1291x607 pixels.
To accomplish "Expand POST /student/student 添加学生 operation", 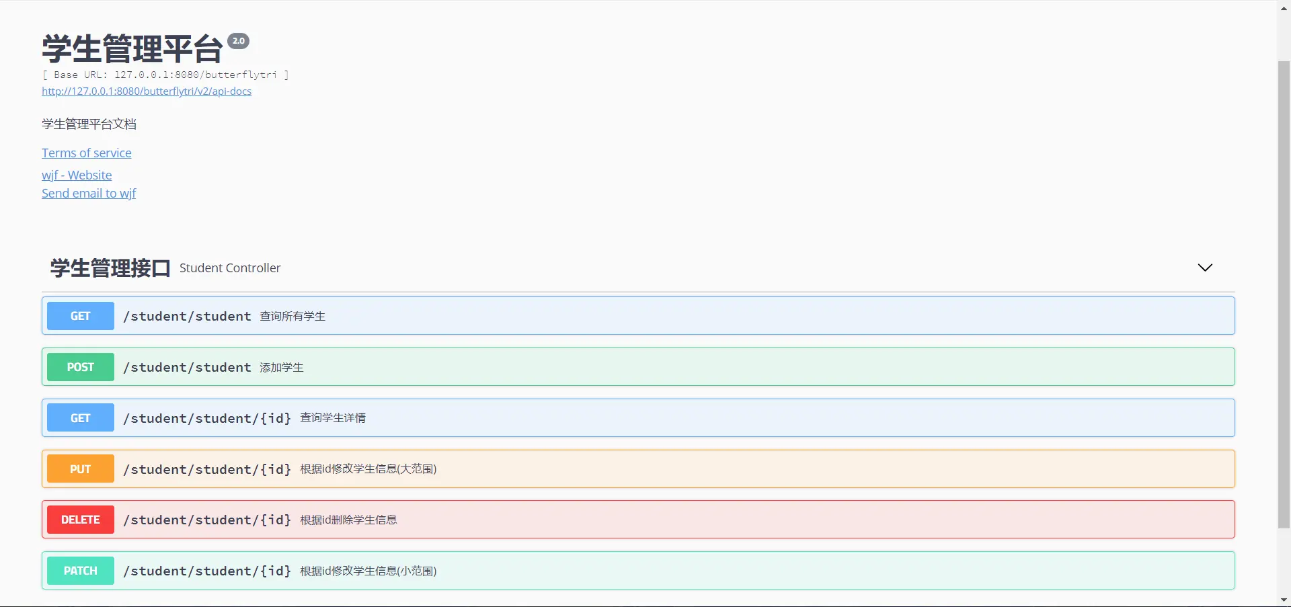I will click(x=638, y=367).
